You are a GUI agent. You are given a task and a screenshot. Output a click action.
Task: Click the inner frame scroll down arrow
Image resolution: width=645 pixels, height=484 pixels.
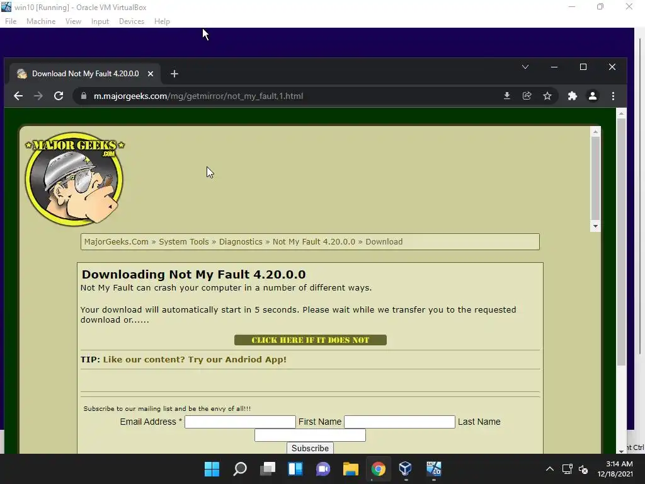point(595,226)
